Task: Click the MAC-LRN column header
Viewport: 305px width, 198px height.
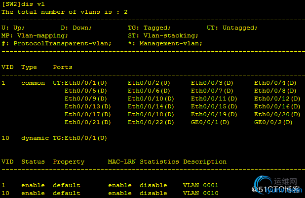Action: point(122,162)
